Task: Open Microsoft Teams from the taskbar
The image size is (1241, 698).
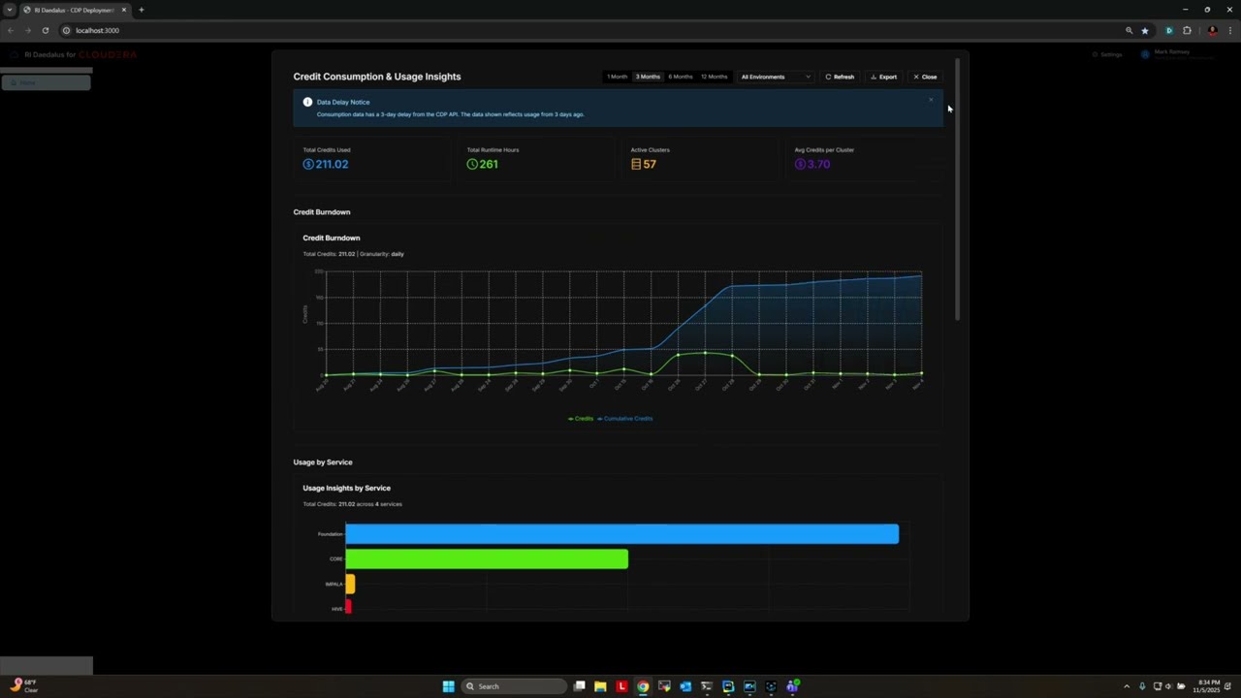Action: (x=792, y=686)
